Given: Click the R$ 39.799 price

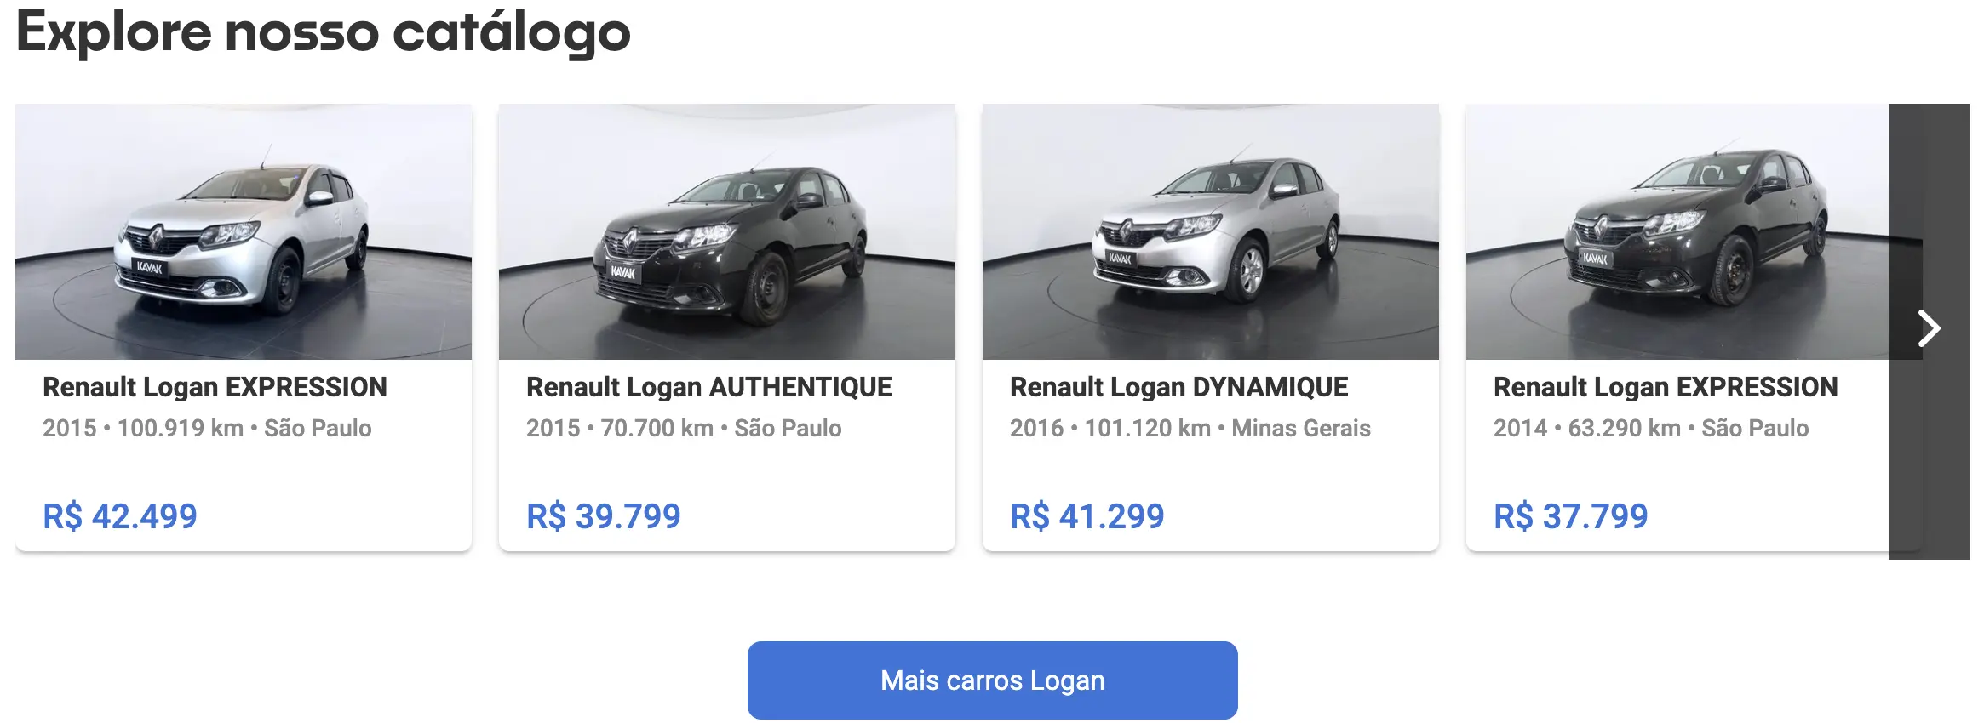Looking at the screenshot, I should point(604,516).
